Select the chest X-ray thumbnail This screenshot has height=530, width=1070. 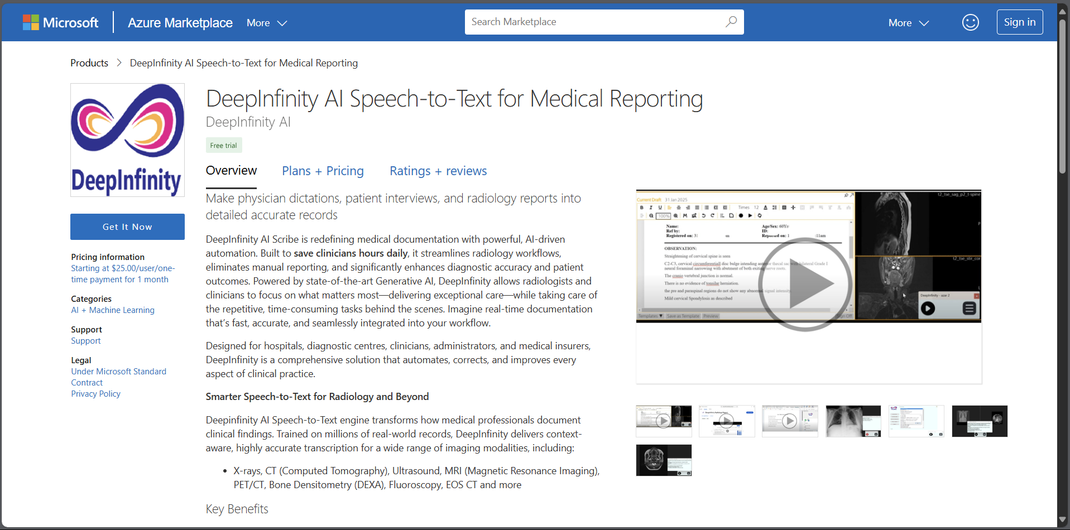pos(853,421)
